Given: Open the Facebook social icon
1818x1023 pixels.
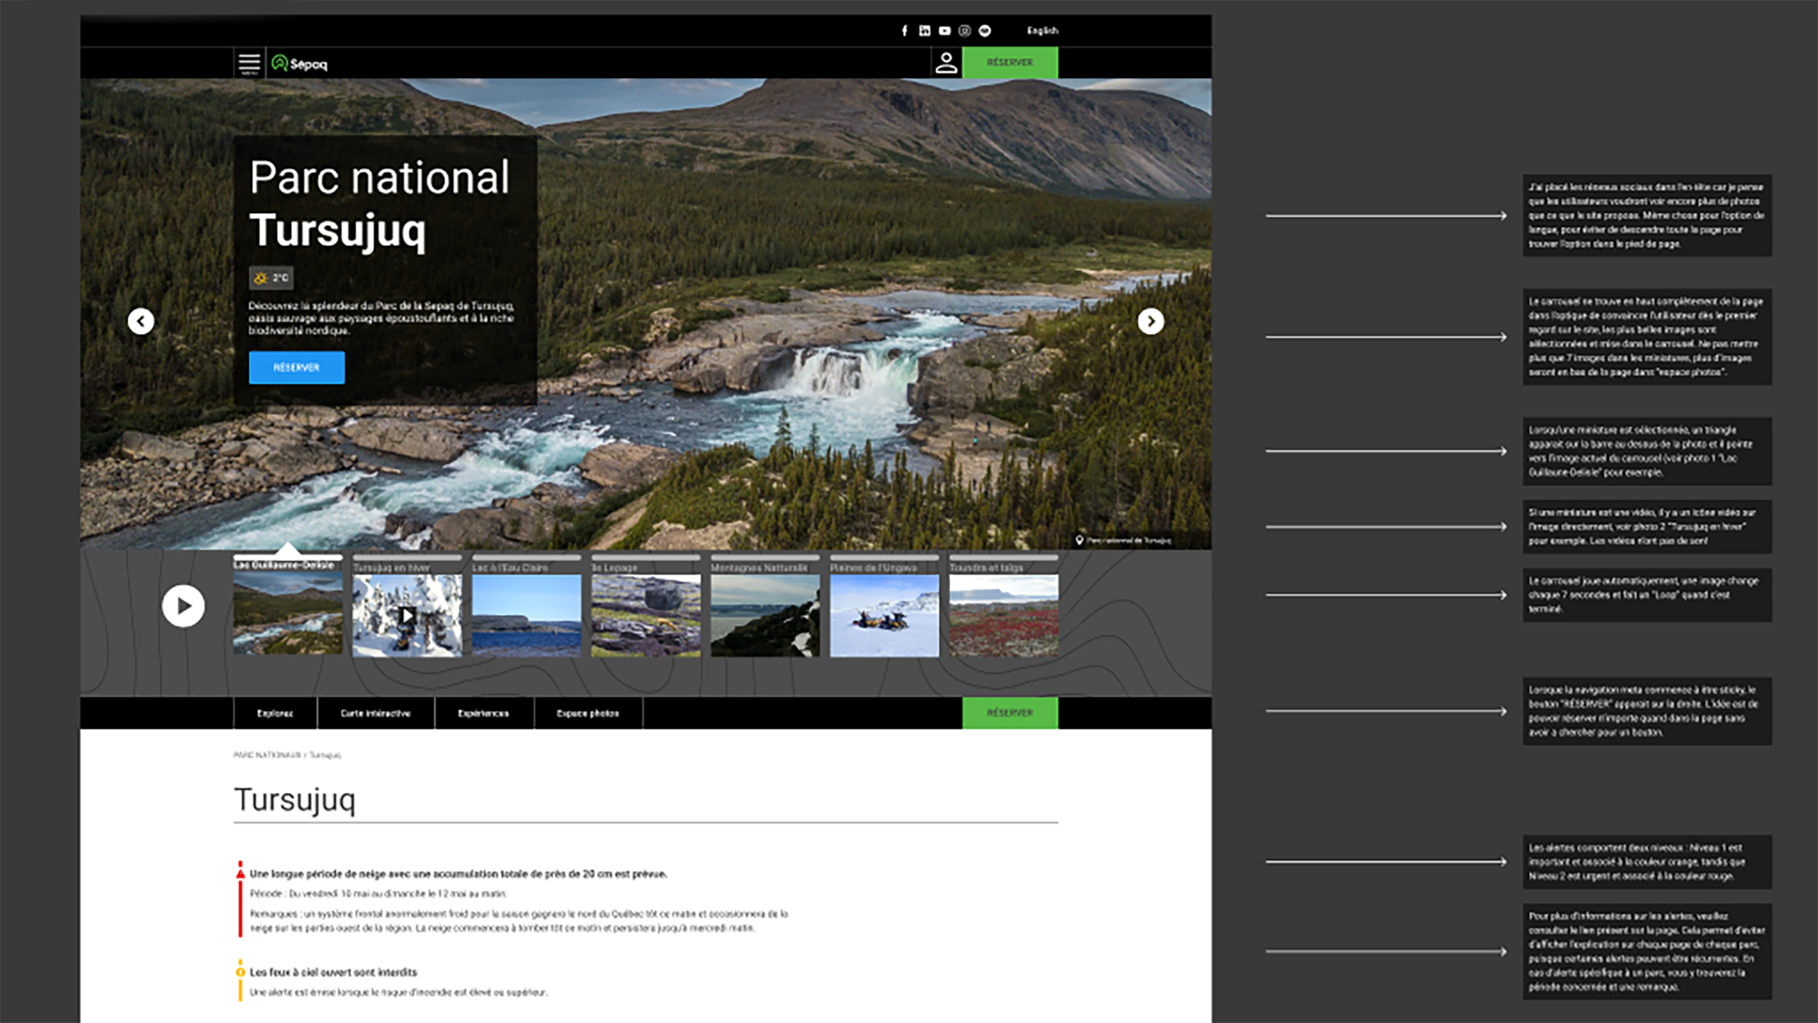Looking at the screenshot, I should pos(904,31).
